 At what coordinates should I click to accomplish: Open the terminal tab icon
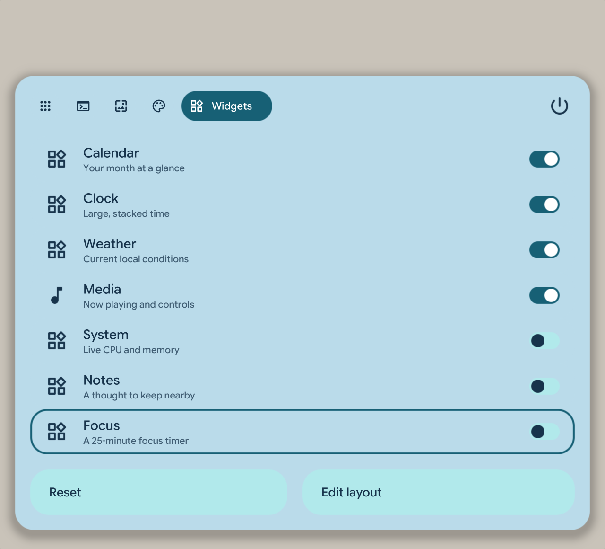(83, 106)
